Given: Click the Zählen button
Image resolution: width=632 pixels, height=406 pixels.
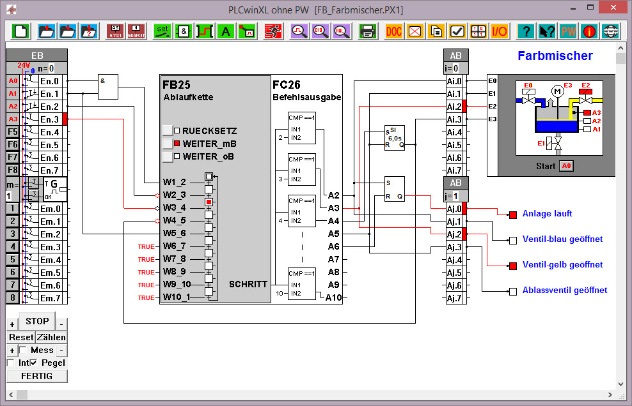Looking at the screenshot, I should pyautogui.click(x=51, y=337).
